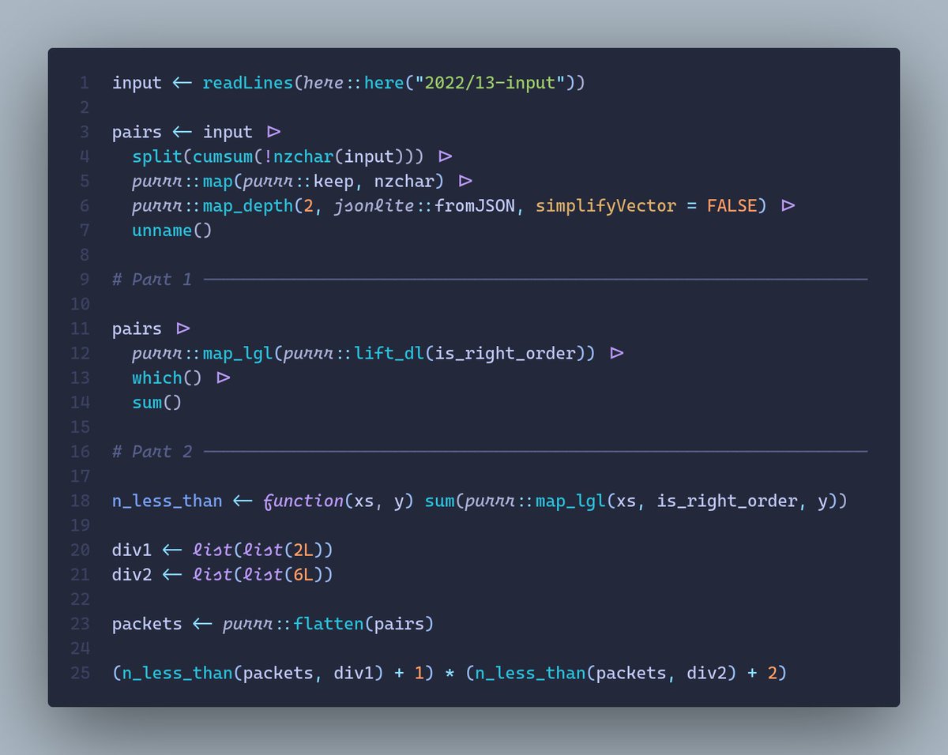Toggle a breakpoint on line 18
This screenshot has width=948, height=755.
81,501
